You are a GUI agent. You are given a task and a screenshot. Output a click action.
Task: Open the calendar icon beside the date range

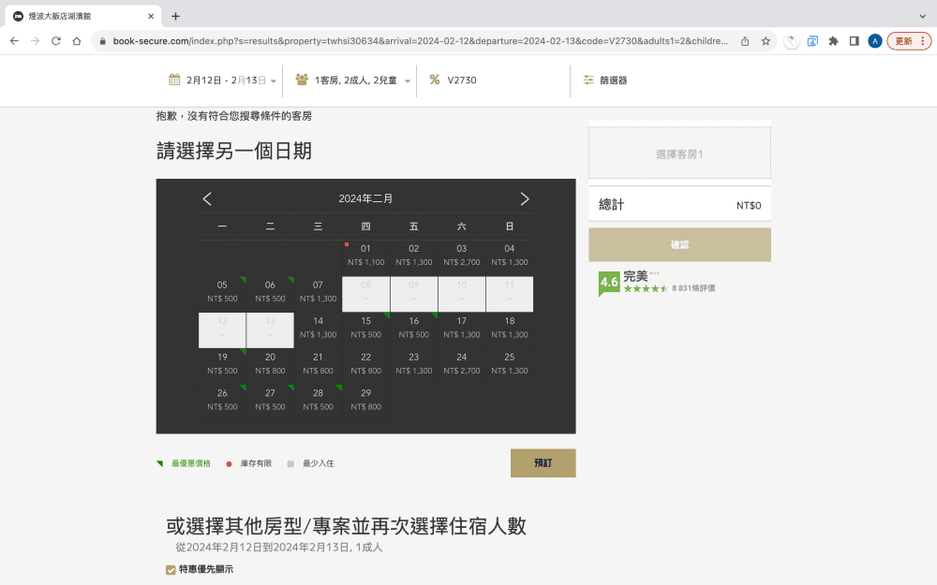click(174, 80)
